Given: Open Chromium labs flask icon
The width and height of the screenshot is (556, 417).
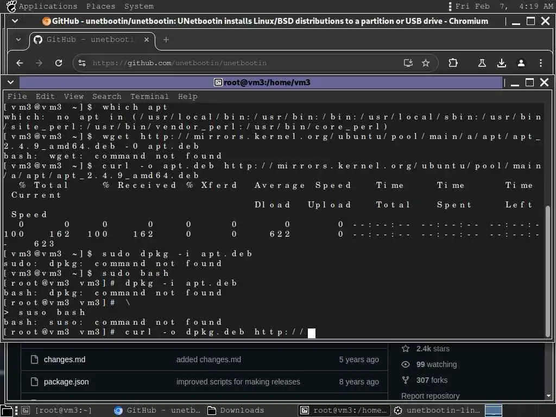Looking at the screenshot, I should pyautogui.click(x=482, y=63).
